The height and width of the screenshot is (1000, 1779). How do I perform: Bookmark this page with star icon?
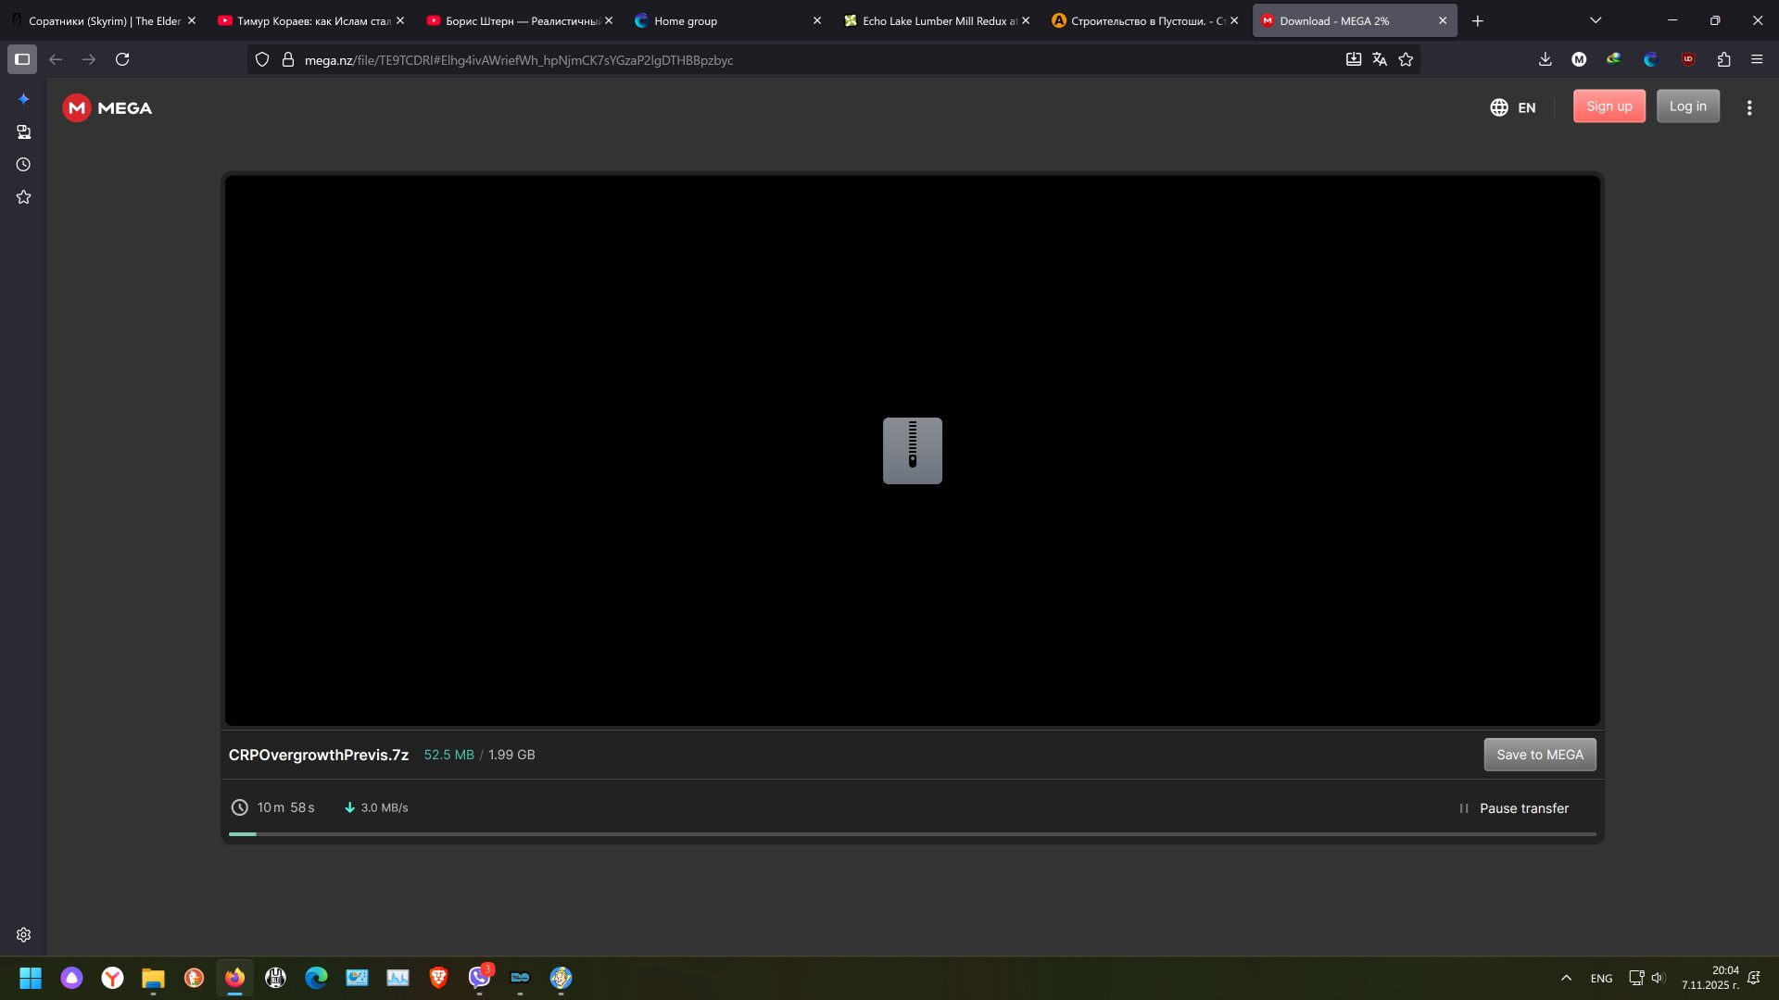pyautogui.click(x=1406, y=60)
